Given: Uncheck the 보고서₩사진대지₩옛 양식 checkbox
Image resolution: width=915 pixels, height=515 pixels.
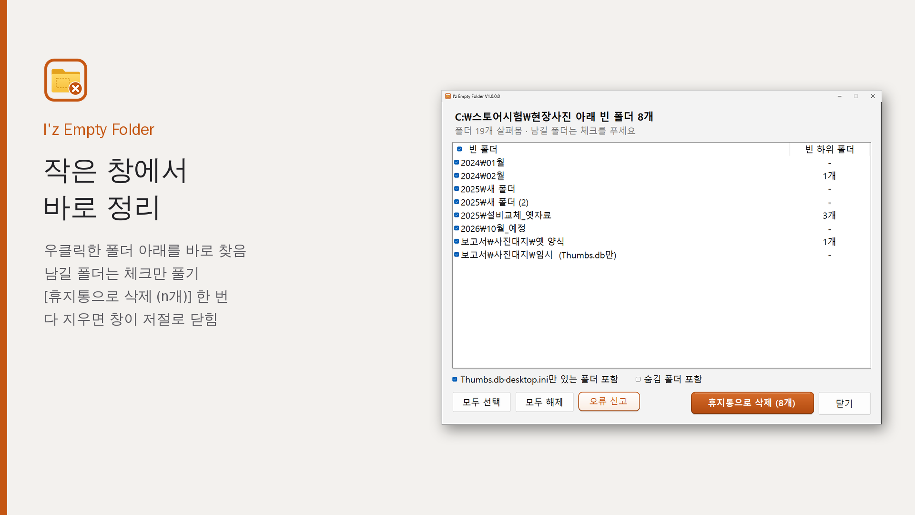Looking at the screenshot, I should coord(457,242).
